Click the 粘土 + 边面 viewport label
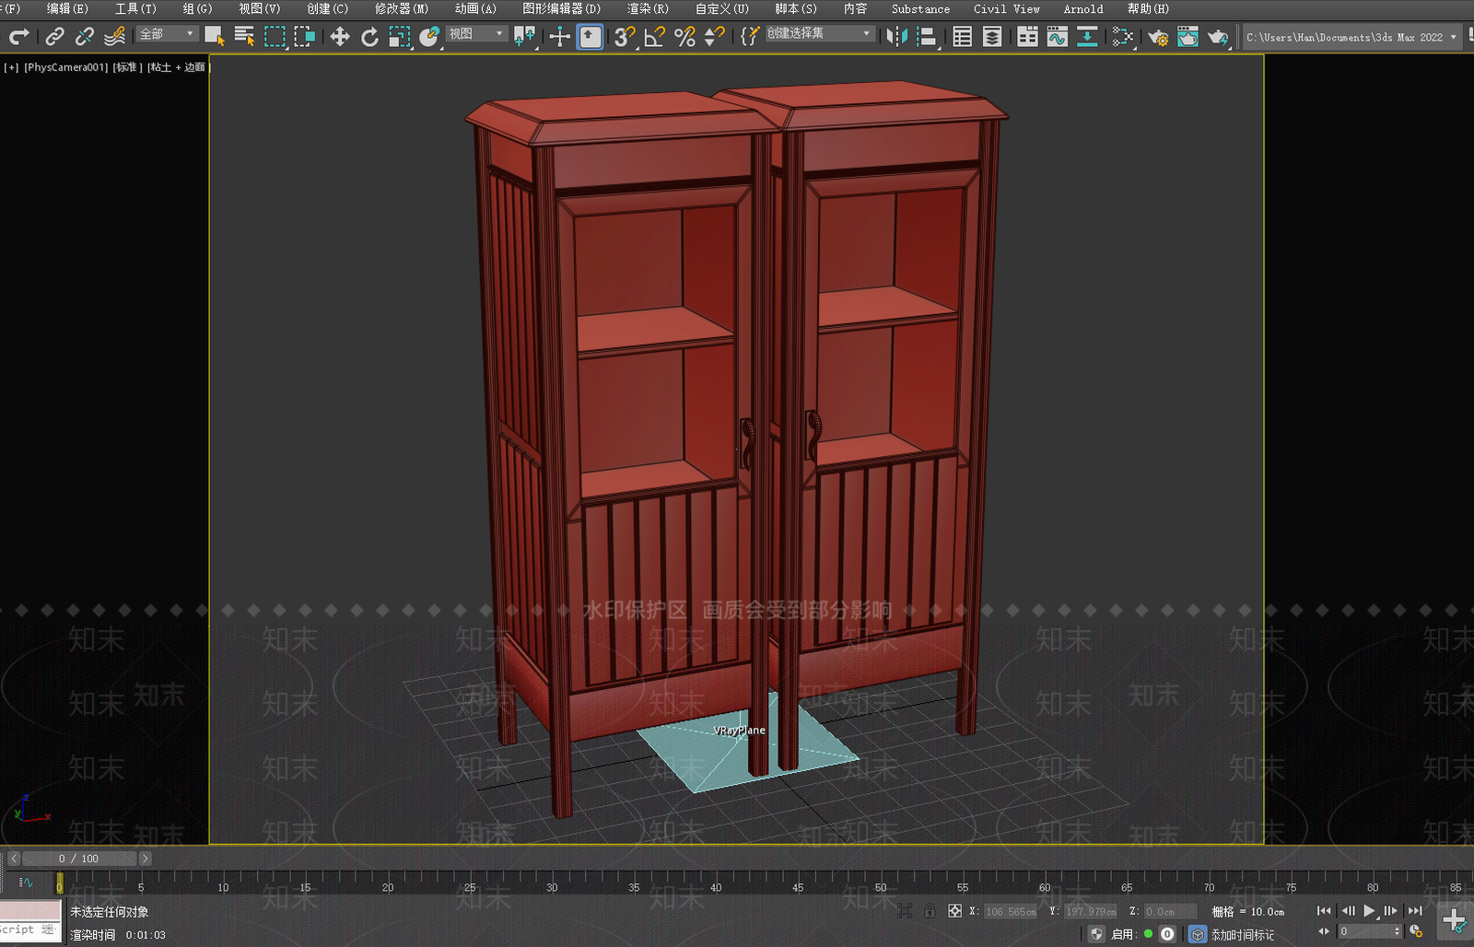The height and width of the screenshot is (947, 1474). (x=179, y=67)
